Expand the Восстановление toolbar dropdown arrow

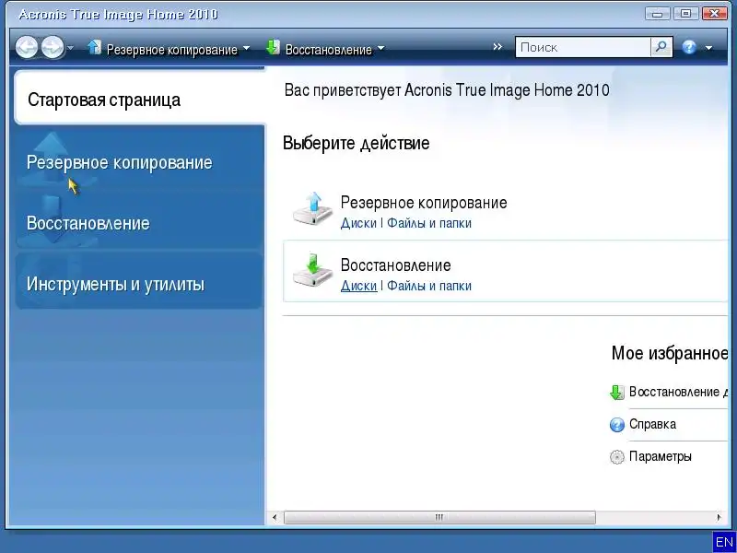(381, 49)
